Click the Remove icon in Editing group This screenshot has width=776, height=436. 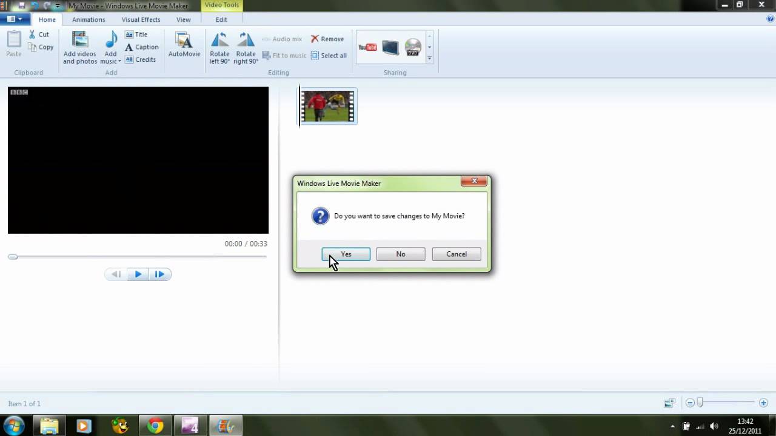(327, 39)
